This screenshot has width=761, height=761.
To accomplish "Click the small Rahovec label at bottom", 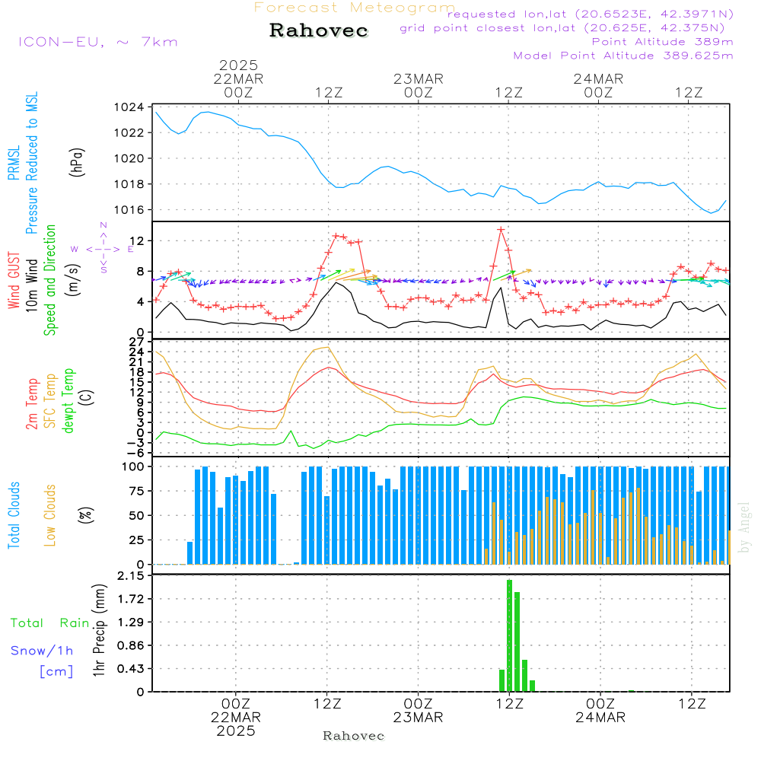I will coord(353,736).
